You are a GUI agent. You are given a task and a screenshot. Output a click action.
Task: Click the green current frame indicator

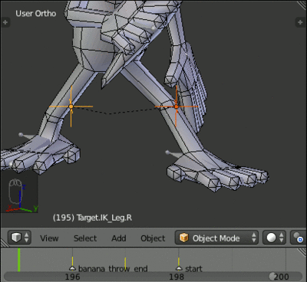coord(19,260)
